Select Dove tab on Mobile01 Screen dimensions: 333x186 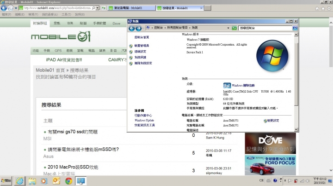(117, 23)
